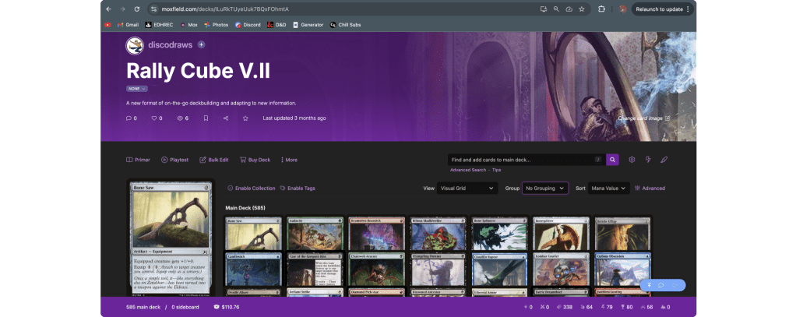Click the star icon beside share
This screenshot has width=796, height=317.
[x=245, y=118]
